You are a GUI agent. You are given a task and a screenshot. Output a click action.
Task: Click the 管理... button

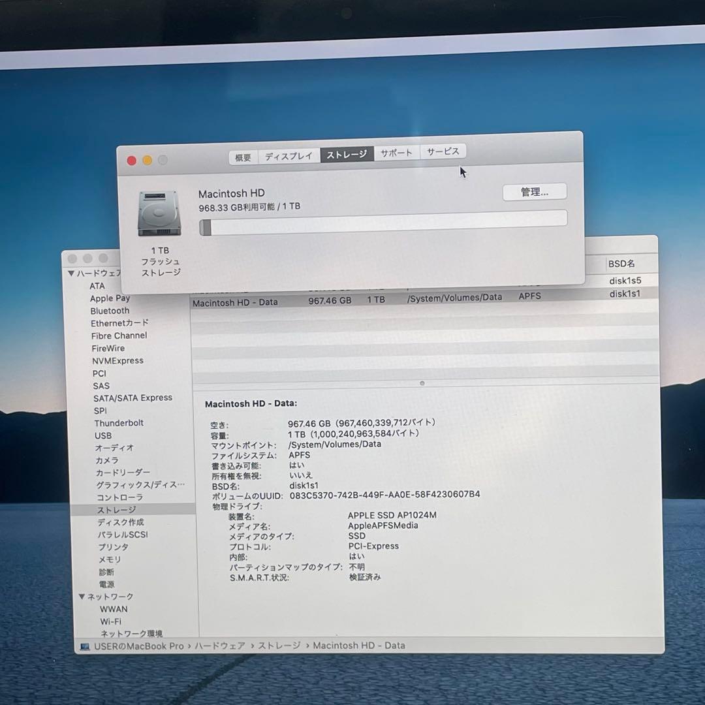tap(534, 191)
